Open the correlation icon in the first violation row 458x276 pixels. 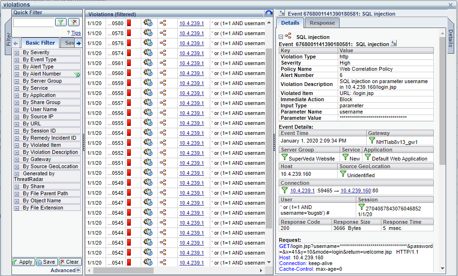pos(163,23)
